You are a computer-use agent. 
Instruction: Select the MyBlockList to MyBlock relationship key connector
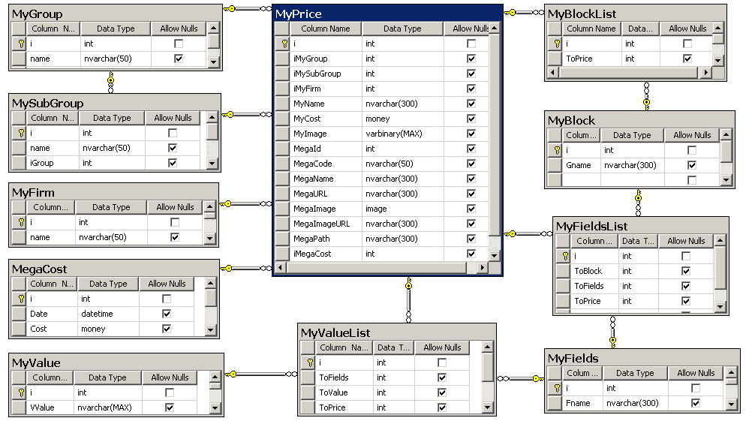click(x=646, y=96)
